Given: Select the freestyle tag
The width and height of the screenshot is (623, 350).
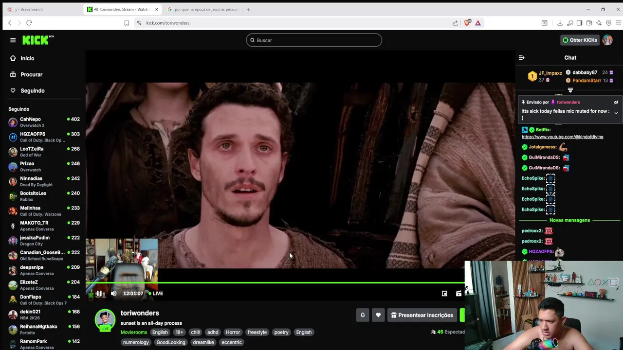Looking at the screenshot, I should pos(257,332).
